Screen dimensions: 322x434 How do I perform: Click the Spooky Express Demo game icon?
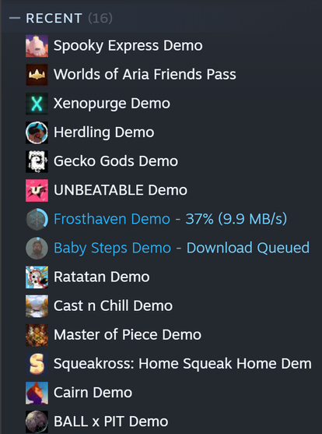[x=37, y=46]
